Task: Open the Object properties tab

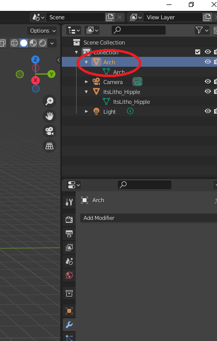Action: (69, 311)
